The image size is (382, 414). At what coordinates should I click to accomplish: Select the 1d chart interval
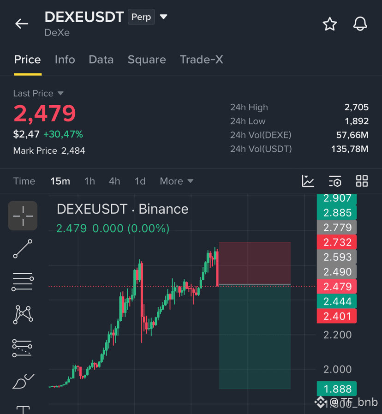pyautogui.click(x=140, y=181)
